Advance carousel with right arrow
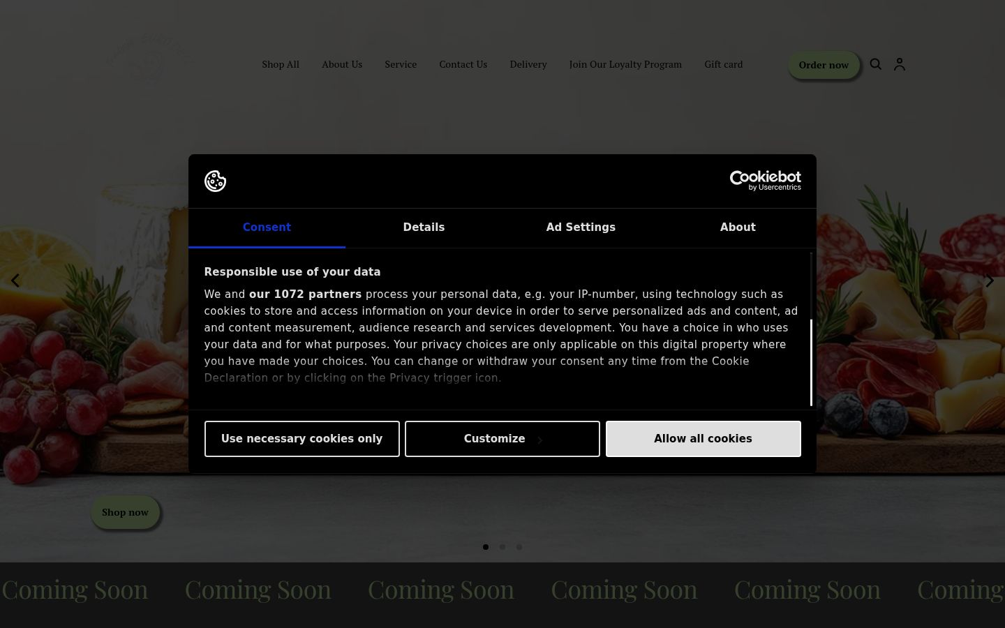 (x=990, y=281)
